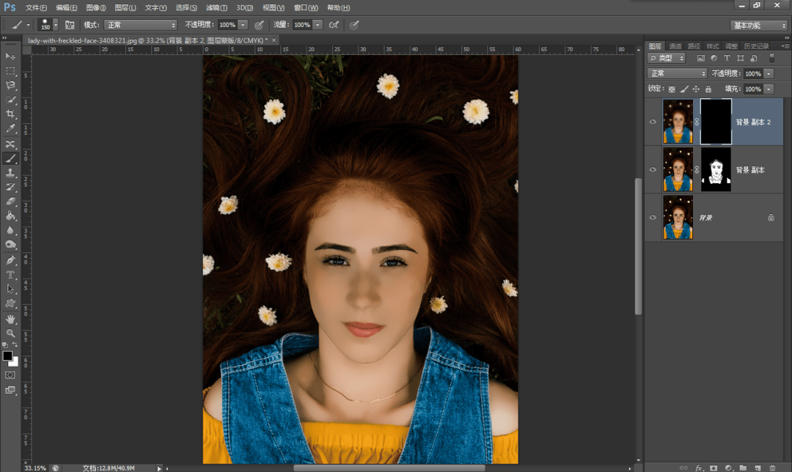Select the Eyedropper tool
The width and height of the screenshot is (792, 472).
tap(10, 129)
